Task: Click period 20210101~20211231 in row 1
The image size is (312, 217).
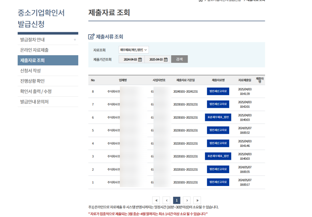Action: click(185, 182)
